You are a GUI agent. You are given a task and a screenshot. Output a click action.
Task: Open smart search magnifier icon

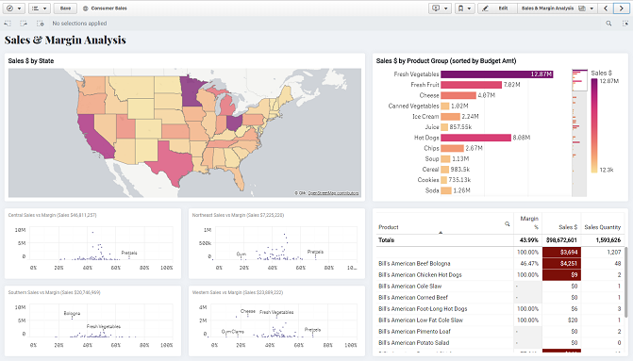[608, 24]
